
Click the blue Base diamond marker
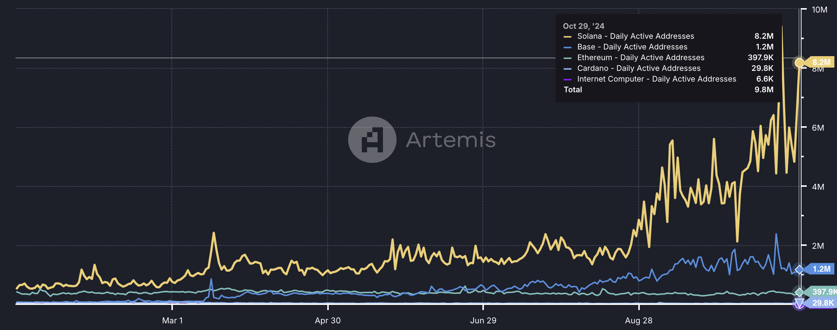(x=799, y=269)
